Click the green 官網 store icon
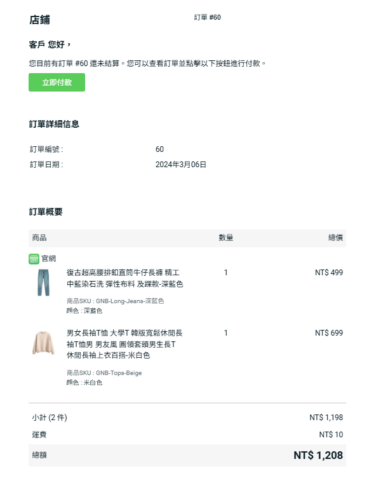The image size is (376, 478). click(x=34, y=259)
